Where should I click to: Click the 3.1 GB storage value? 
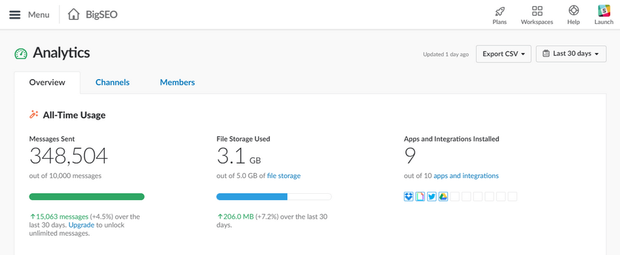point(239,156)
